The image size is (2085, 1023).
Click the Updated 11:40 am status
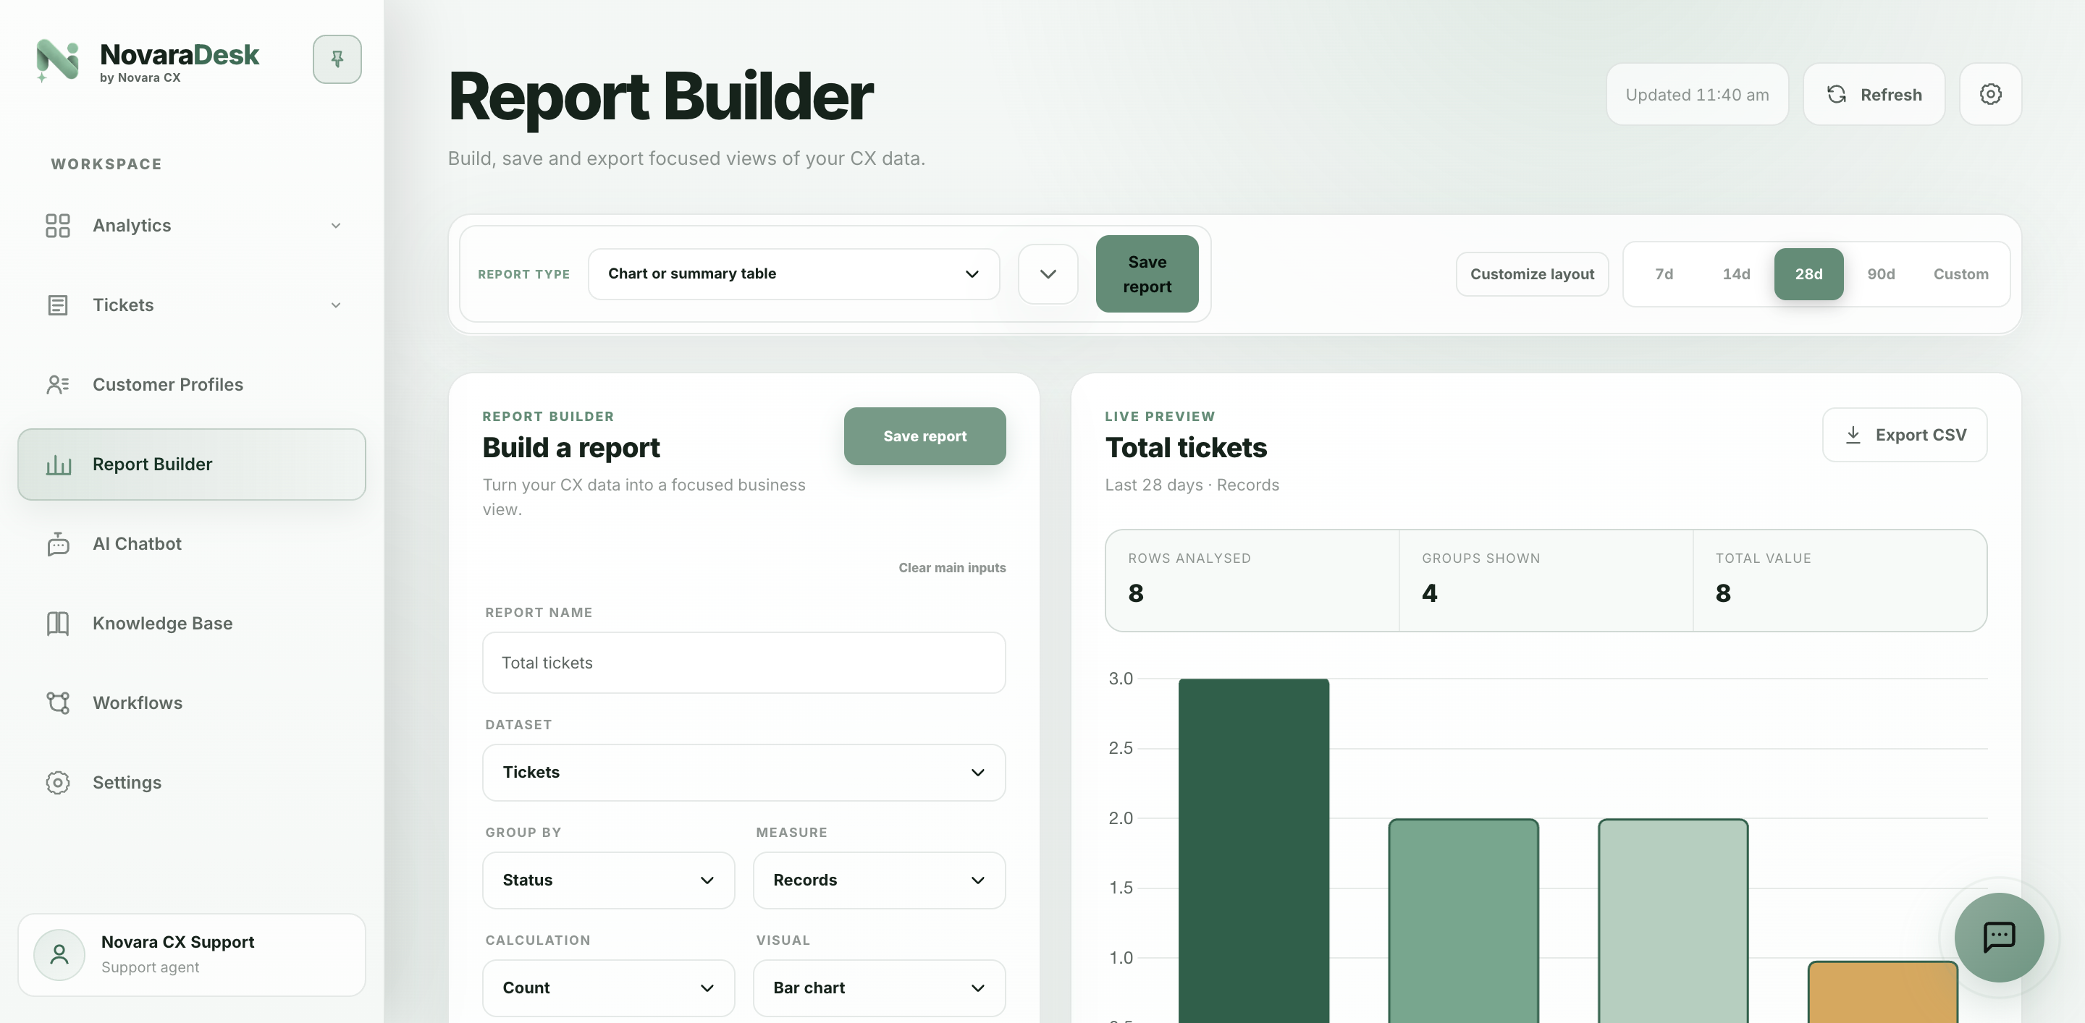coord(1696,95)
